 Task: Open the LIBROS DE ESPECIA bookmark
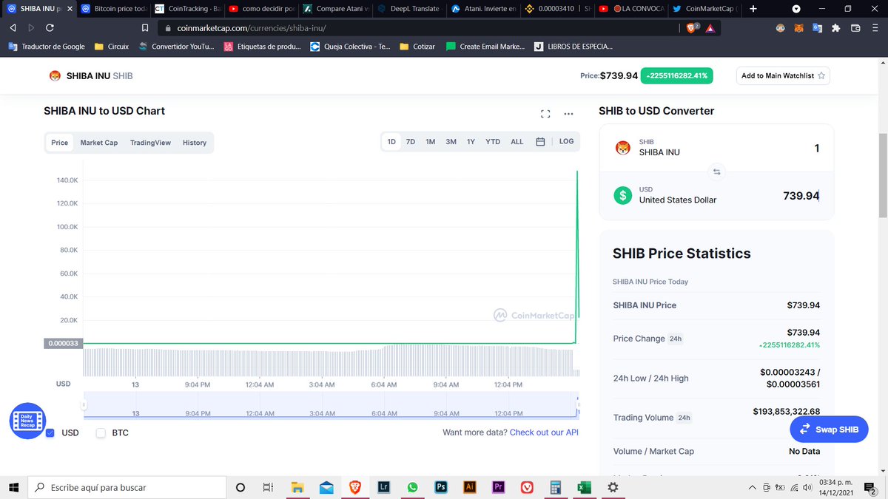pyautogui.click(x=573, y=46)
